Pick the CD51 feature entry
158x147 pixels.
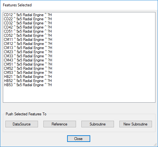(28, 31)
